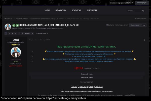The image size is (151, 101).
Task: Open the НОВЫМ ПИРАТАМ menu item
Action: 61,10
